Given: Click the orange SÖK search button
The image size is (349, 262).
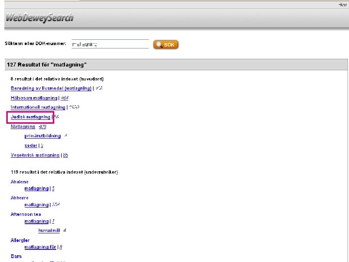Looking at the screenshot, I should 166,45.
